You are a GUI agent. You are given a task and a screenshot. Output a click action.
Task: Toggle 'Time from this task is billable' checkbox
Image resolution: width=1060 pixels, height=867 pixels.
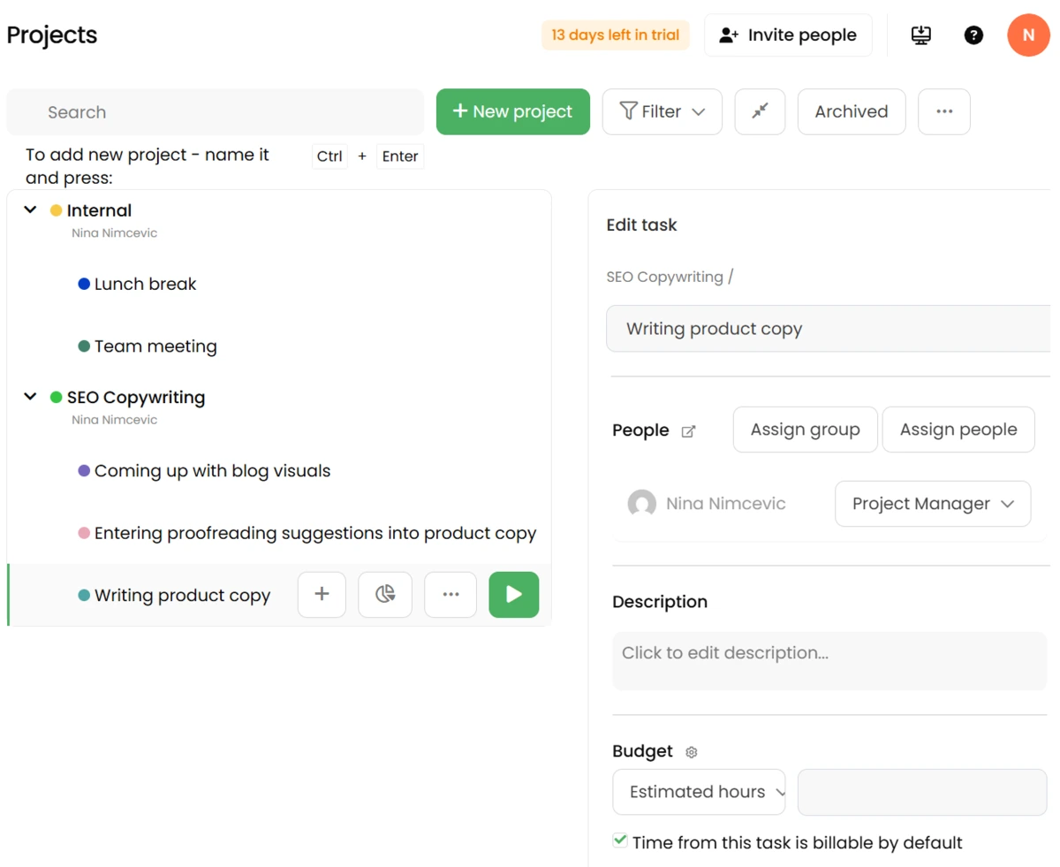(x=620, y=840)
